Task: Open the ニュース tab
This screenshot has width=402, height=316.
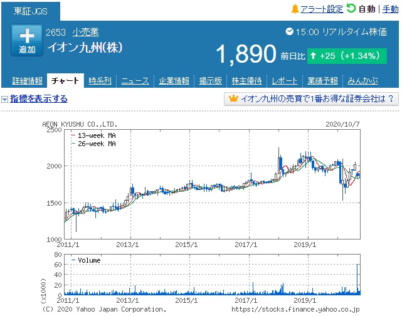Action: pos(135,81)
